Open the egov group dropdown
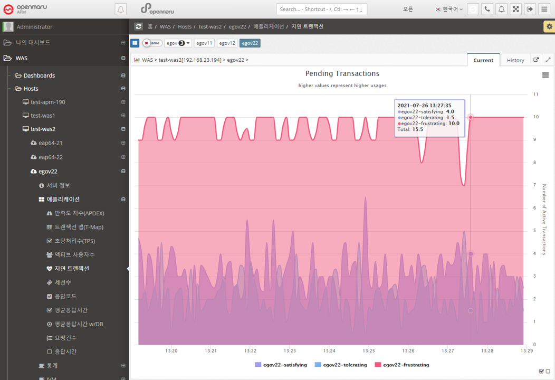Viewport: 555px width, 380px height. tap(178, 43)
